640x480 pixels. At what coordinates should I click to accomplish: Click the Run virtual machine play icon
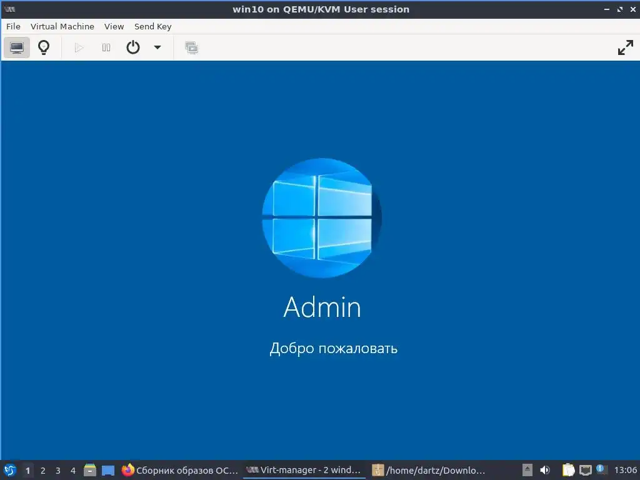79,47
